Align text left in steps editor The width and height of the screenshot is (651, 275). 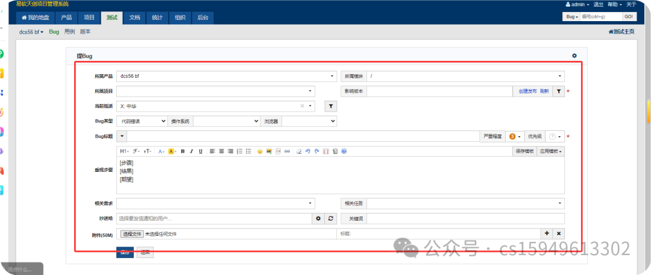(x=212, y=151)
